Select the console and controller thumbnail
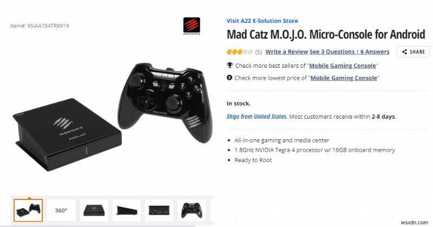This screenshot has height=227, width=433. click(28, 209)
